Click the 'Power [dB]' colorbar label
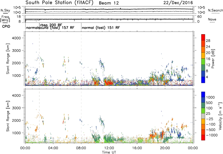223x154 pixels. coord(213,59)
